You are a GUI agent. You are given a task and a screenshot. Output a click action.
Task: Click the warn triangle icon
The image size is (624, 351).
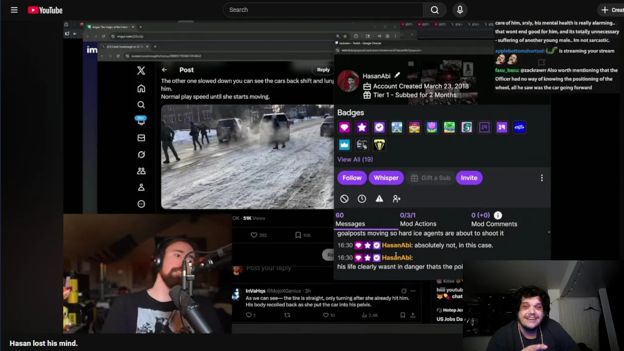tap(379, 198)
